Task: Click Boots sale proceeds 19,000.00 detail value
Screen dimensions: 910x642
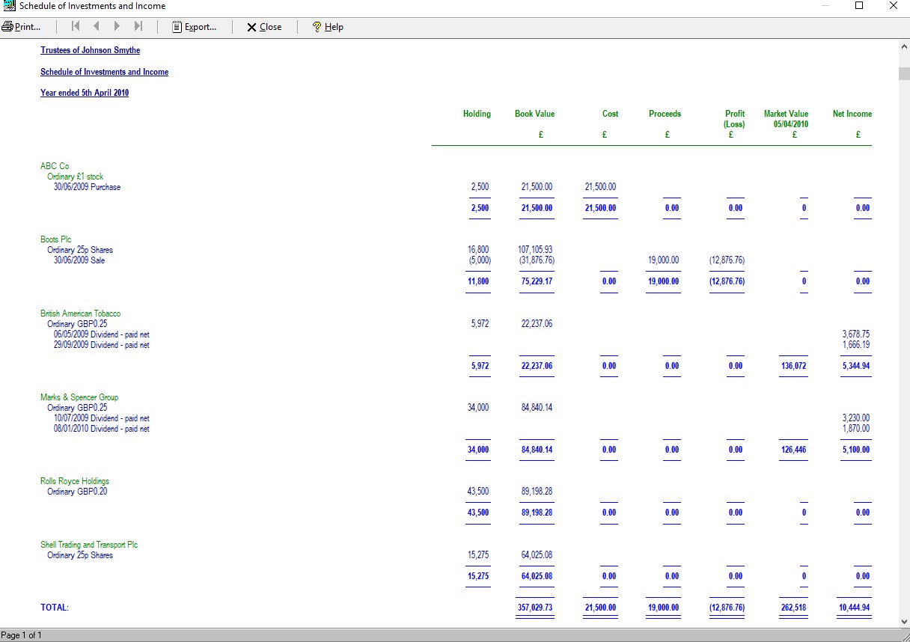Action: pyautogui.click(x=664, y=260)
